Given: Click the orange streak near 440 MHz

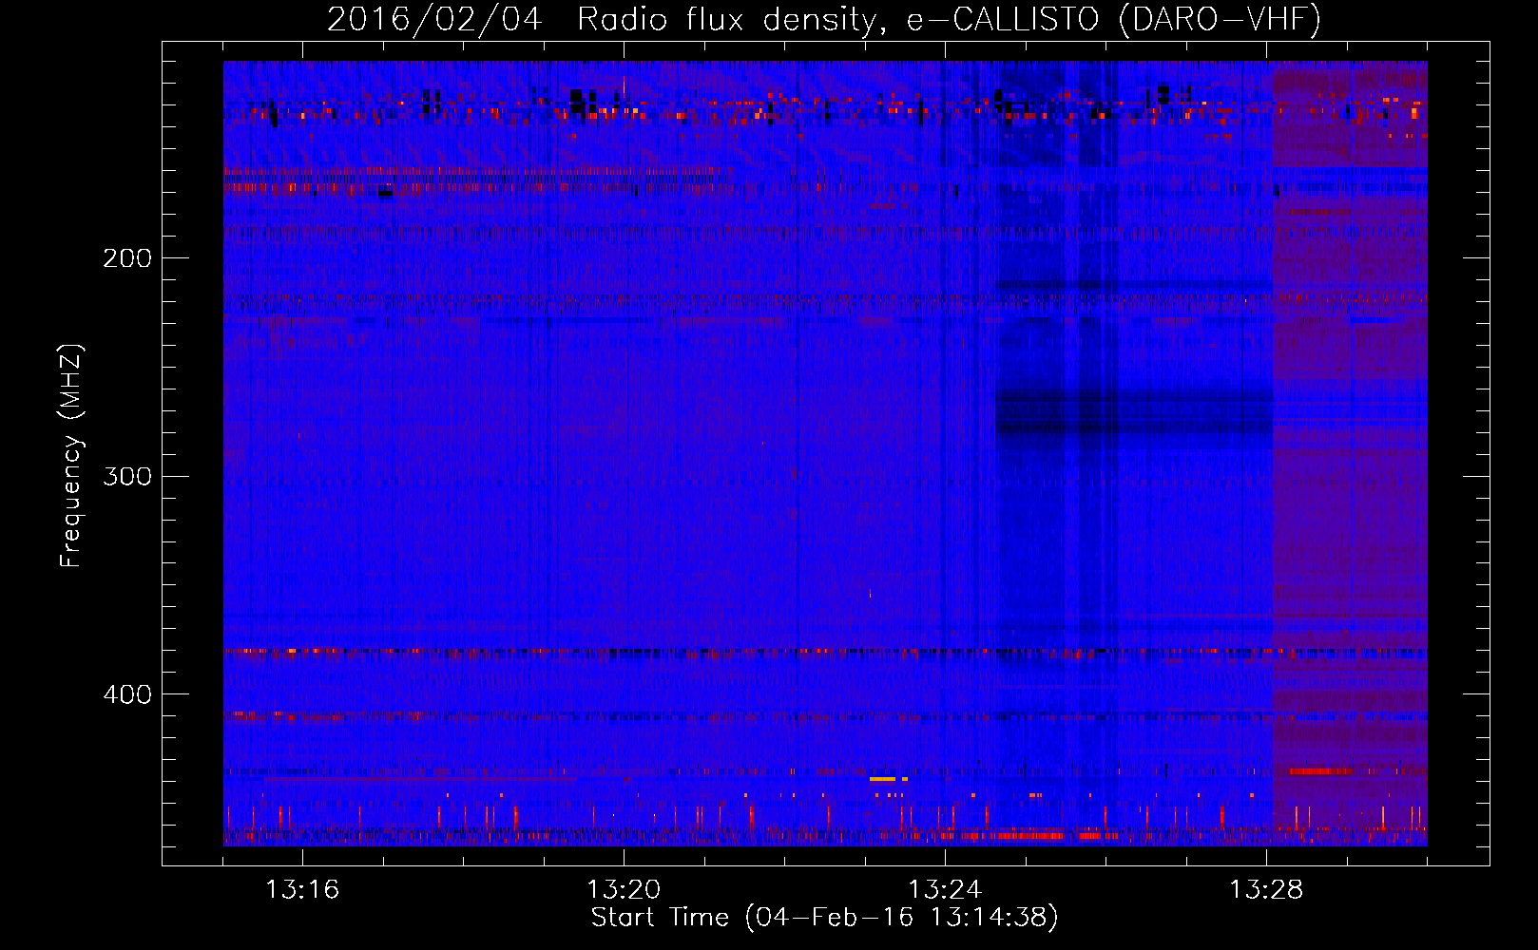Looking at the screenshot, I should point(889,779).
